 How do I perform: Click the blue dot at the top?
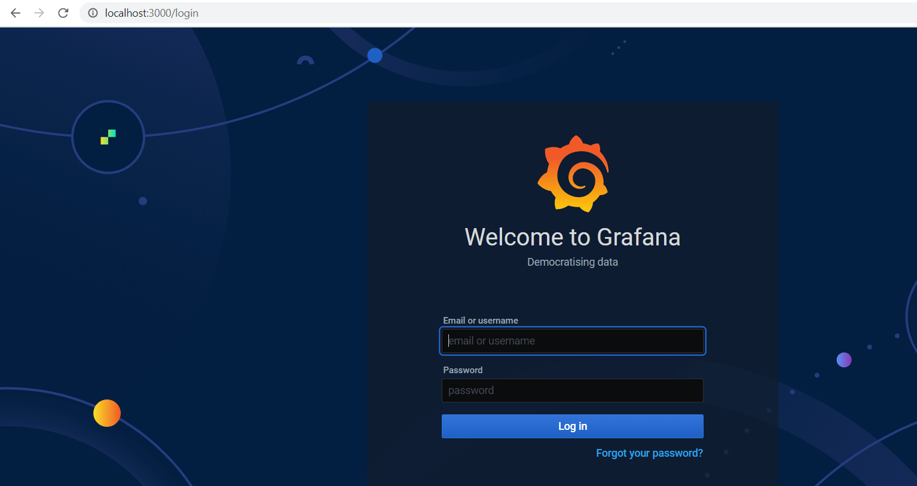point(375,55)
